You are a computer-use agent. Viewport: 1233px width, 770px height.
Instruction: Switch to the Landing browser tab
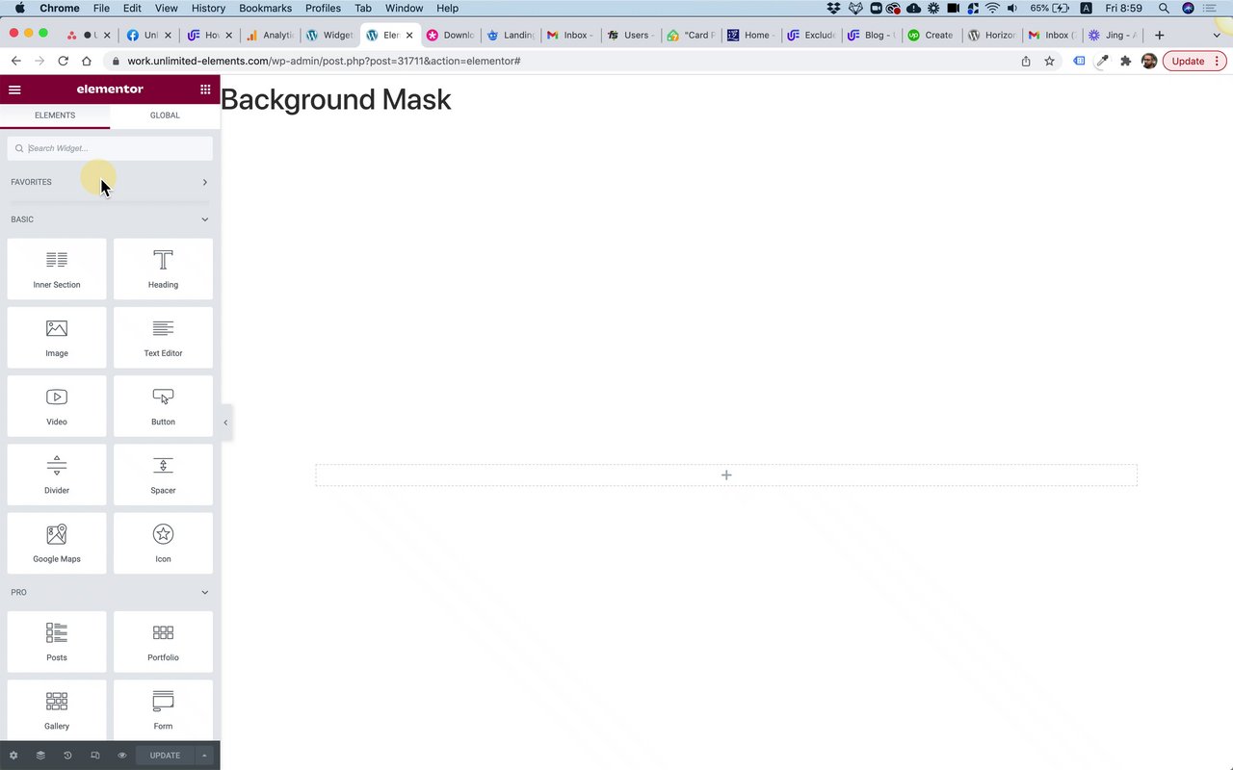[512, 35]
